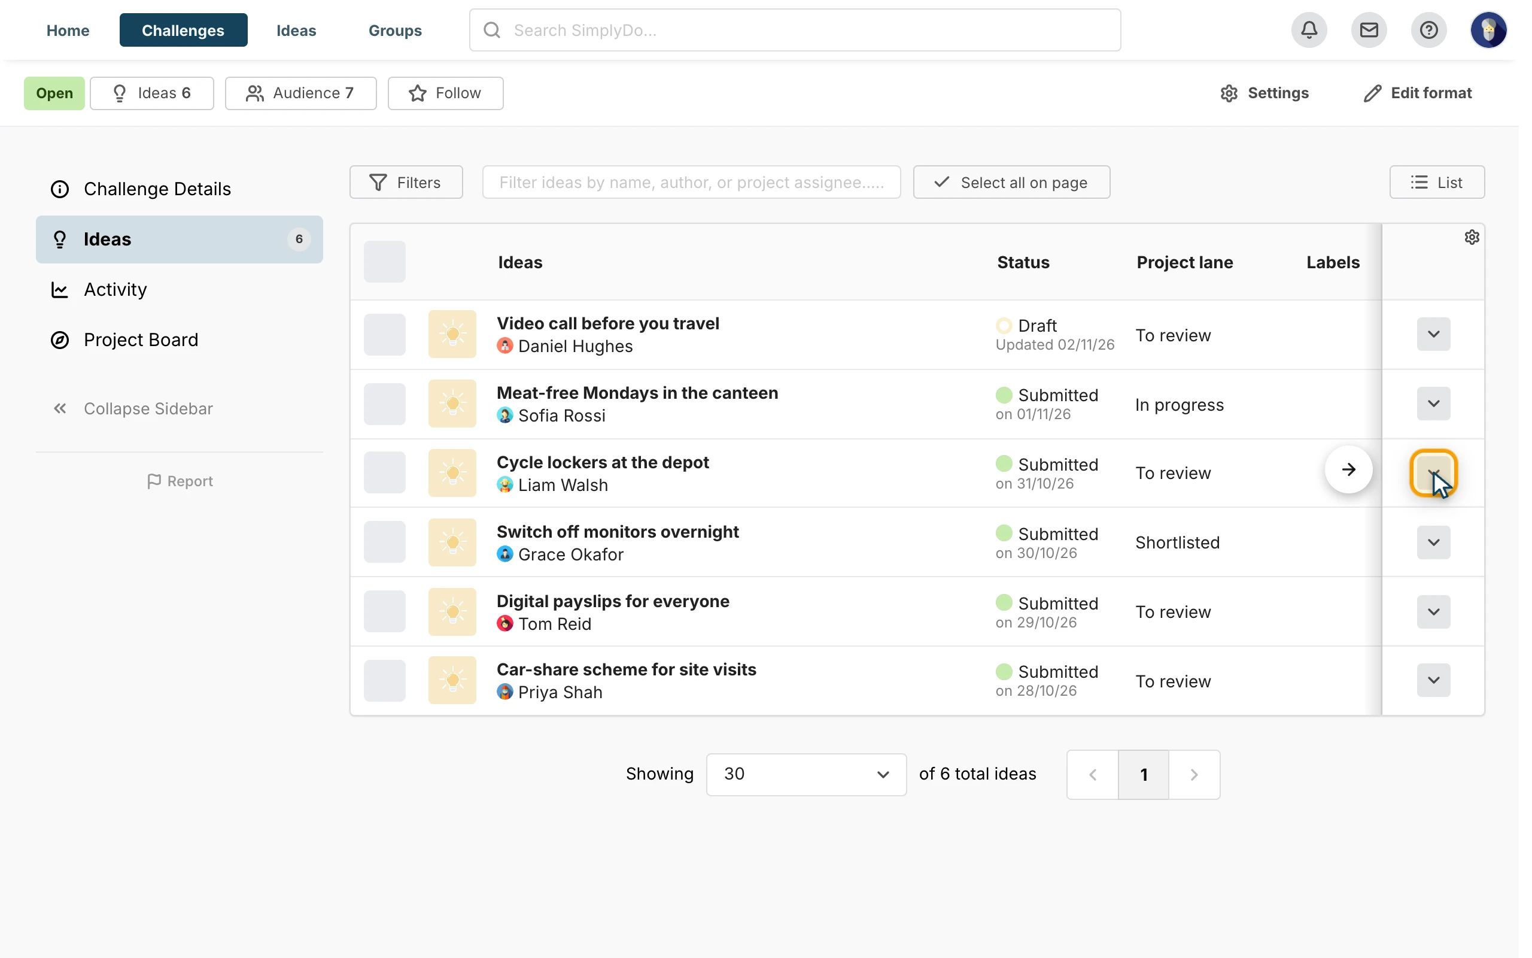Click the Report link
This screenshot has height=958, width=1532.
[179, 481]
